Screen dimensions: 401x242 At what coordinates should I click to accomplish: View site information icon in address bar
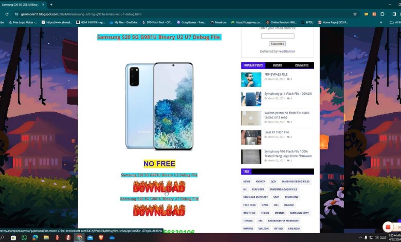tap(16, 14)
